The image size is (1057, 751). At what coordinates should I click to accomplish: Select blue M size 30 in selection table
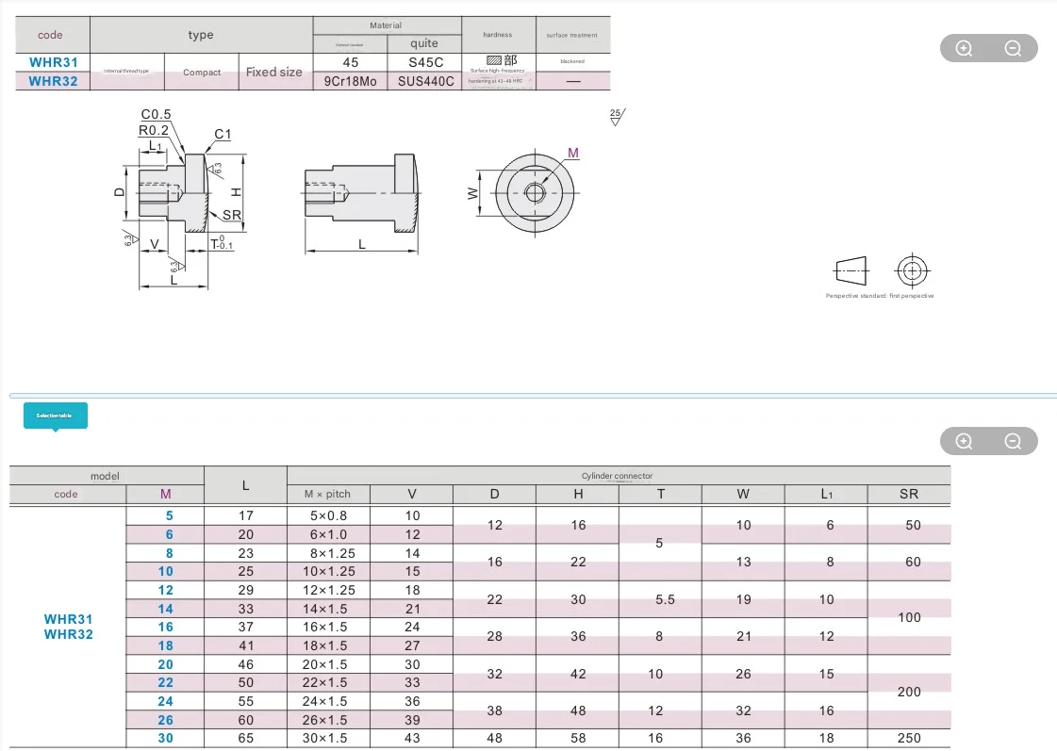[x=165, y=738]
